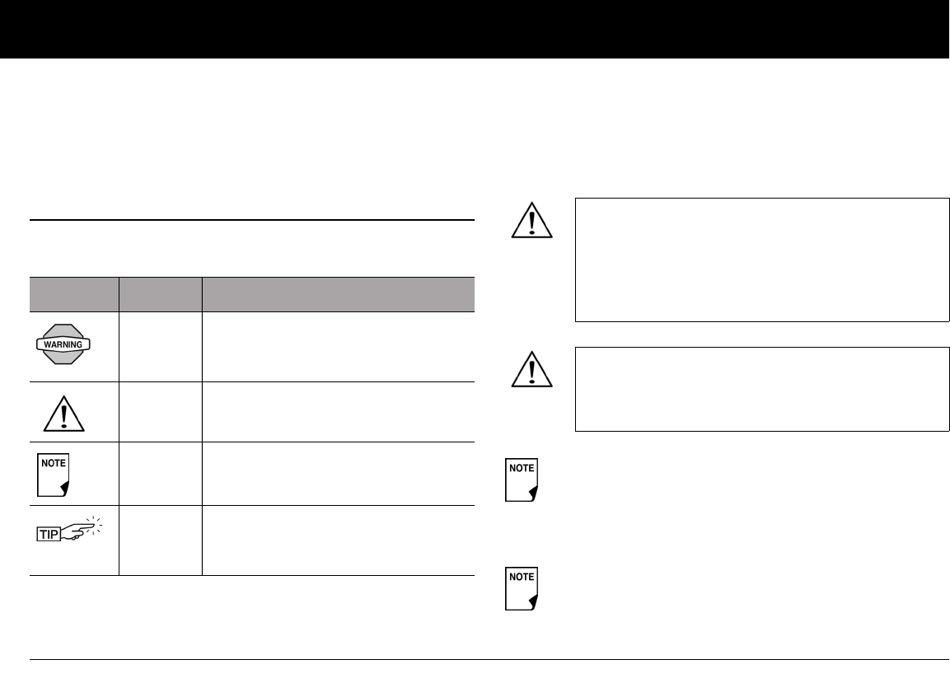
Task: Select the wide third gray table header cell
Action: tap(339, 294)
